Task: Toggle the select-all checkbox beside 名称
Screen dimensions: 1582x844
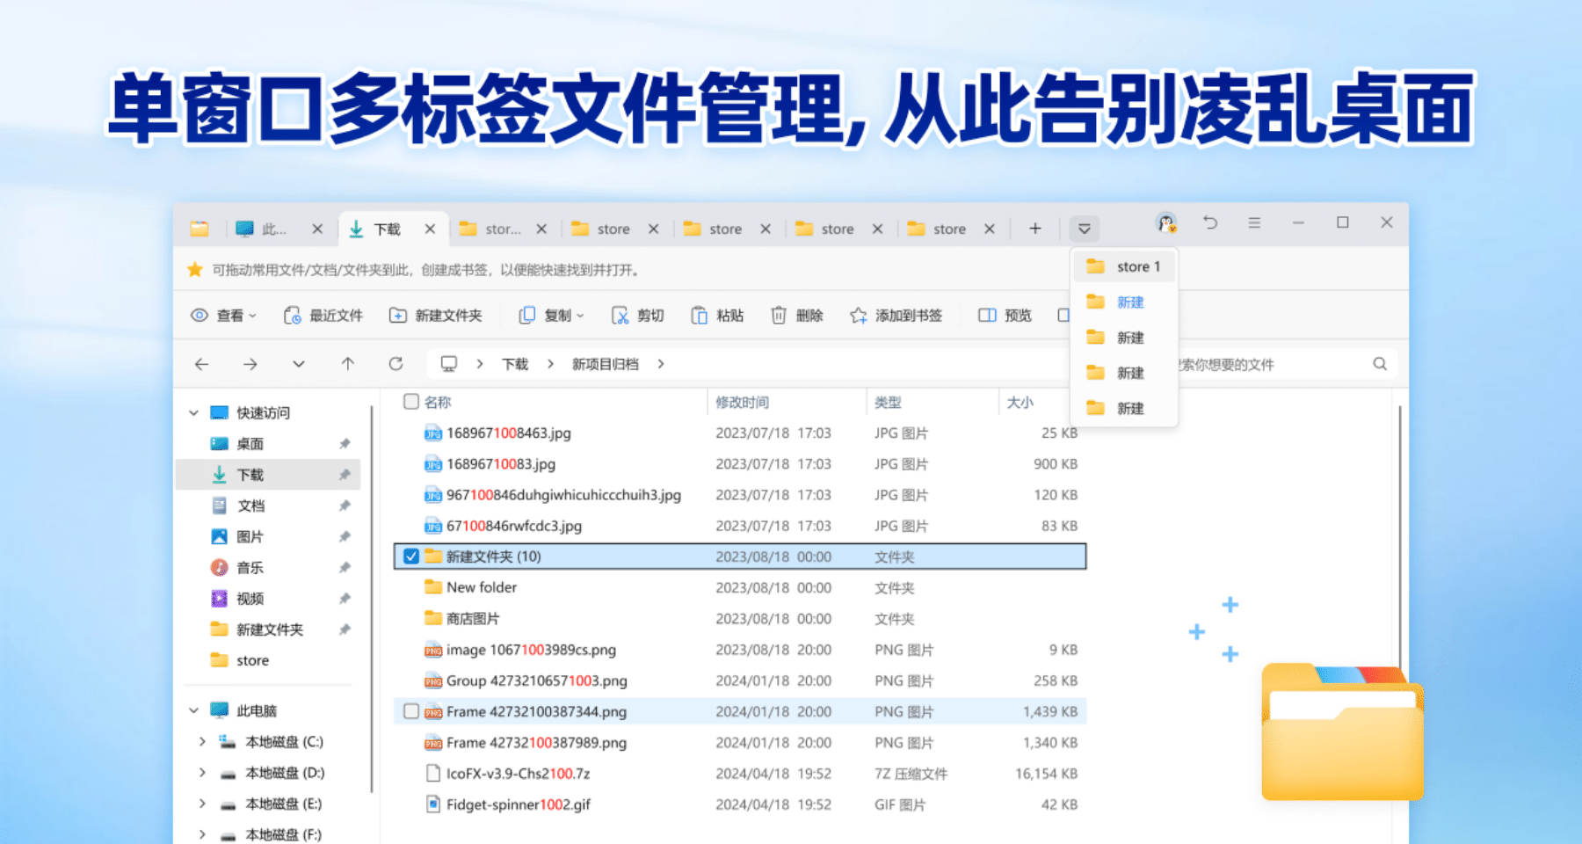Action: (410, 402)
